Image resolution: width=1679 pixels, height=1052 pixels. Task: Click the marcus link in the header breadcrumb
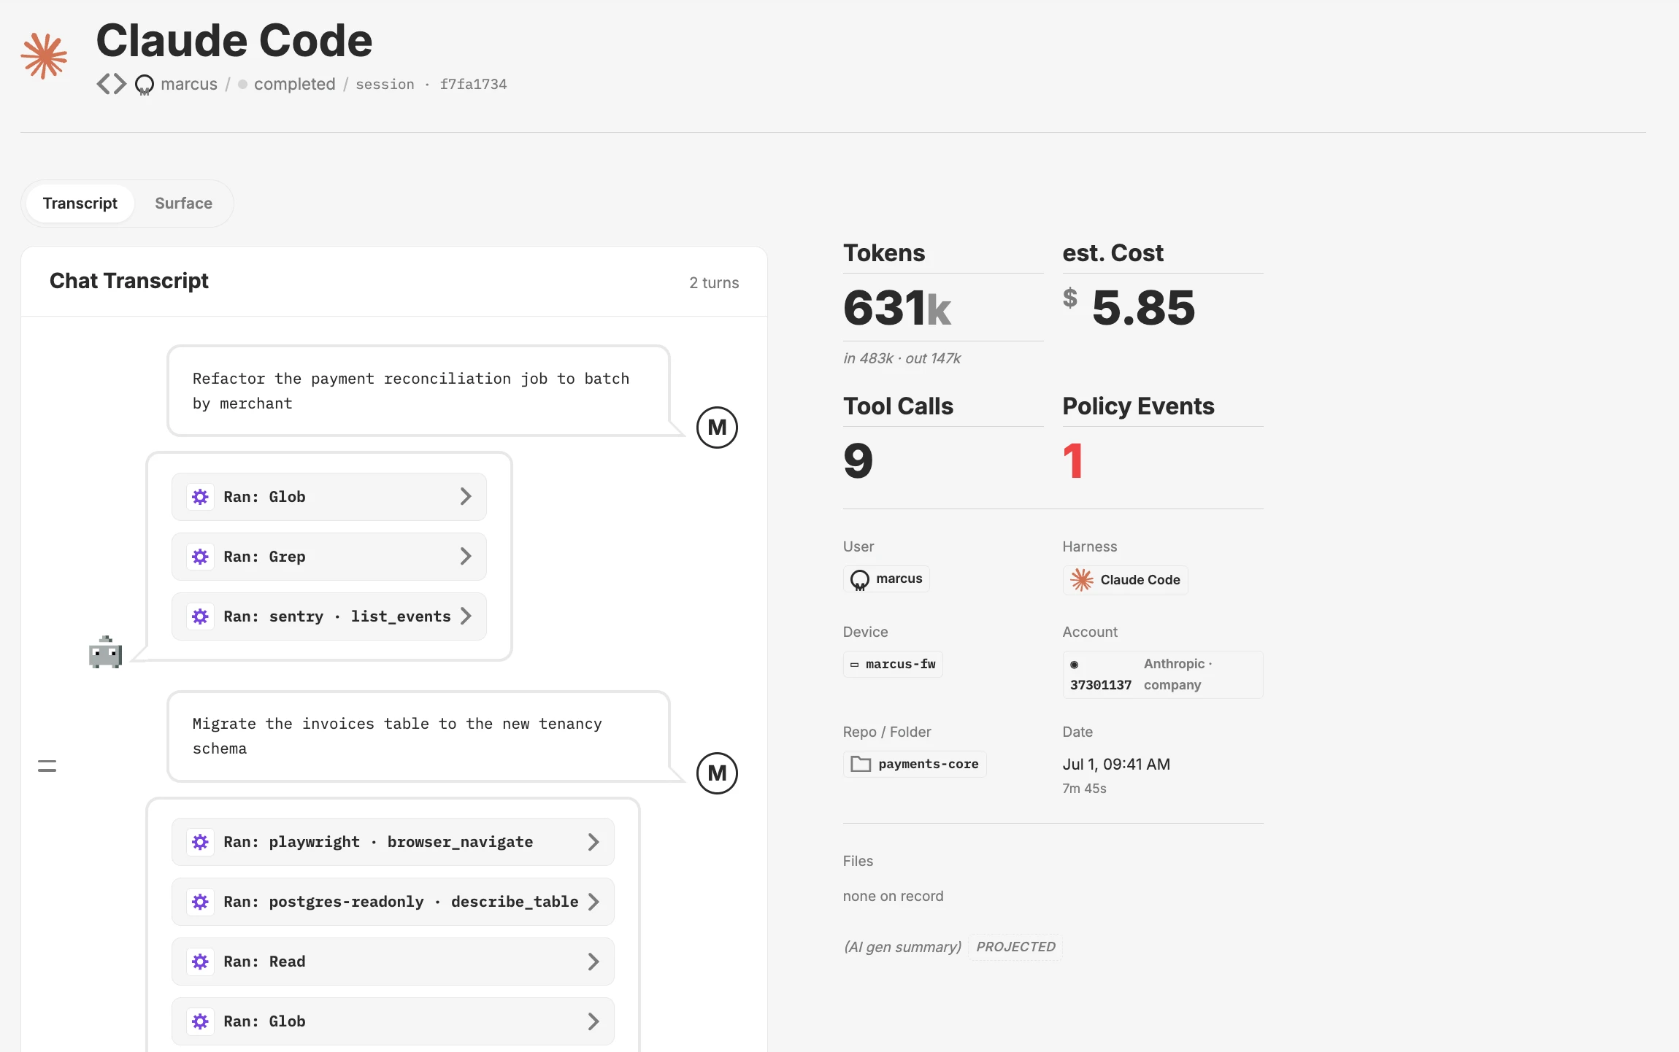(189, 85)
